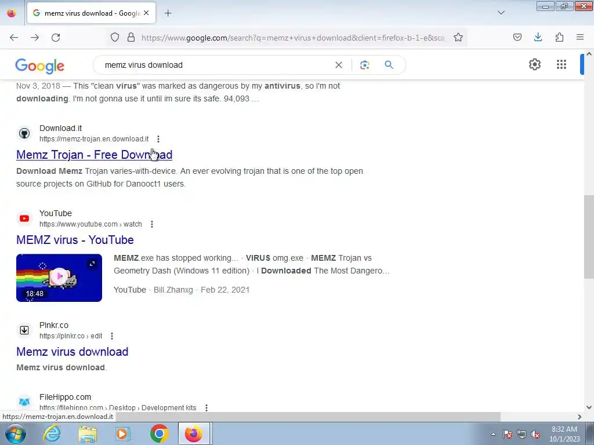
Task: Open Windows Start menu
Action: pos(15,433)
